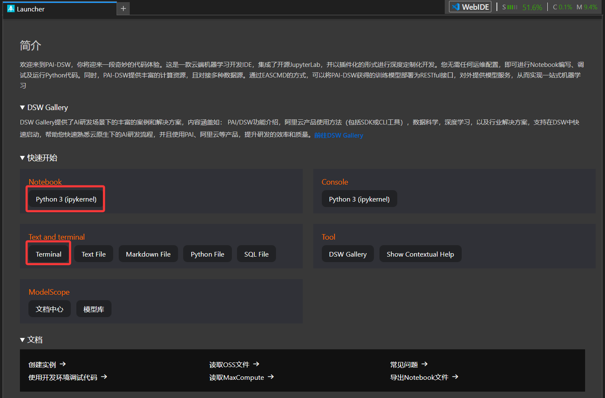Open the 导出Notebook文件 link
Screen dimensions: 605x398
point(419,377)
